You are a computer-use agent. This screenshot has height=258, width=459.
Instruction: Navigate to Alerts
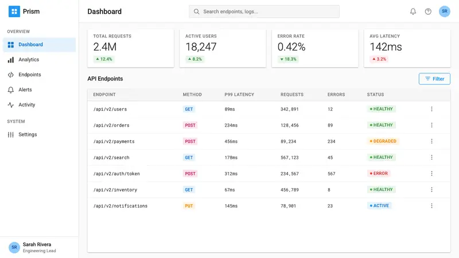39,90
